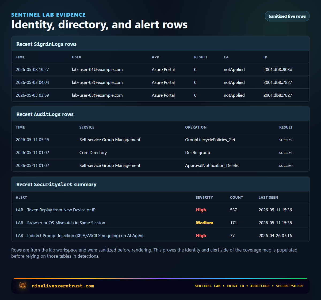Select timestamp 2026-05-03 03:59
This screenshot has width=321, height=300.
click(32, 95)
